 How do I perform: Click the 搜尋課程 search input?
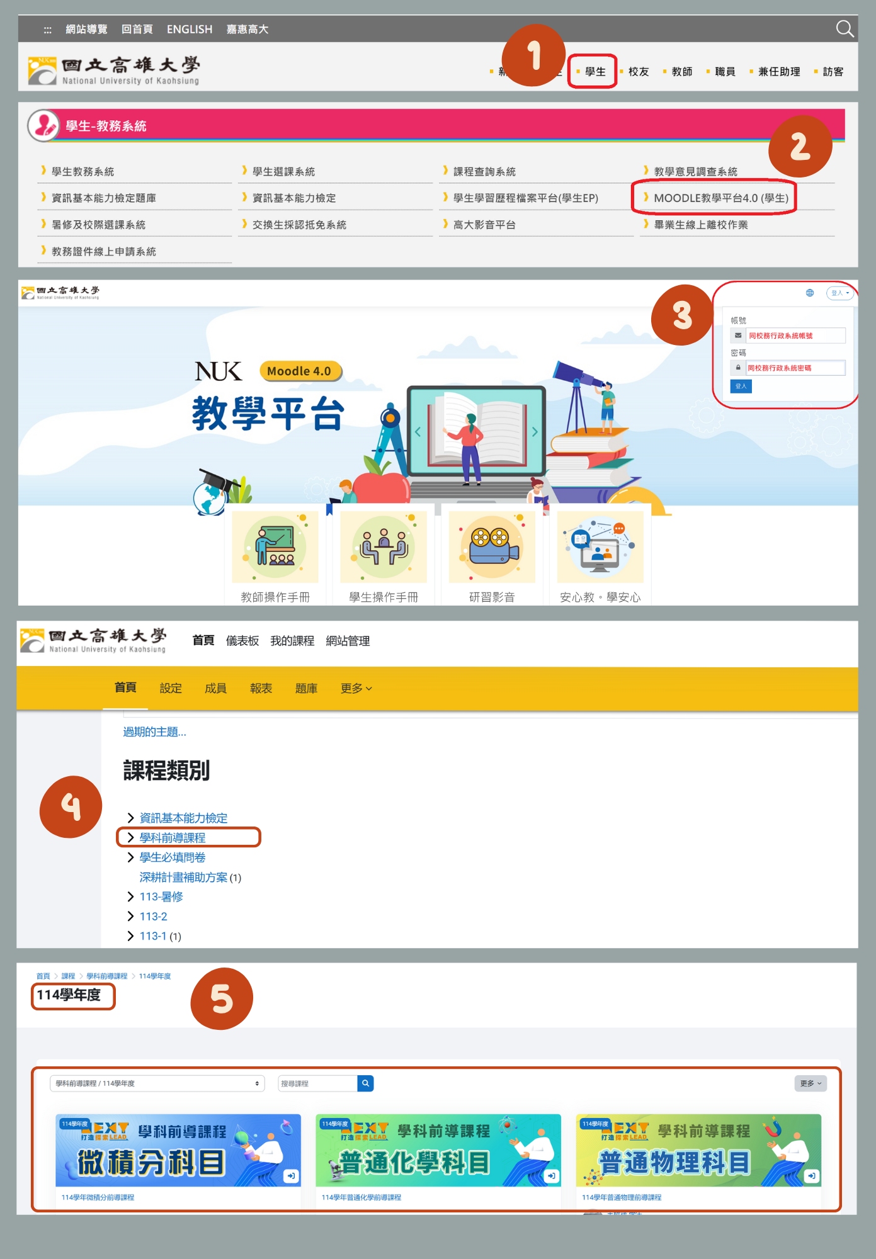[317, 1083]
